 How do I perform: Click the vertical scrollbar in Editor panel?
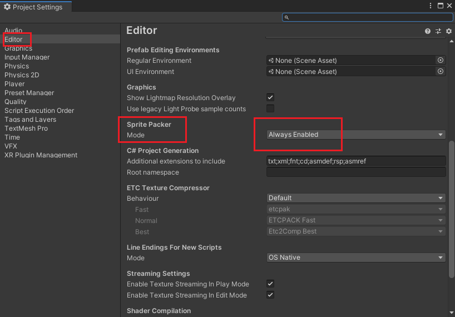451,209
